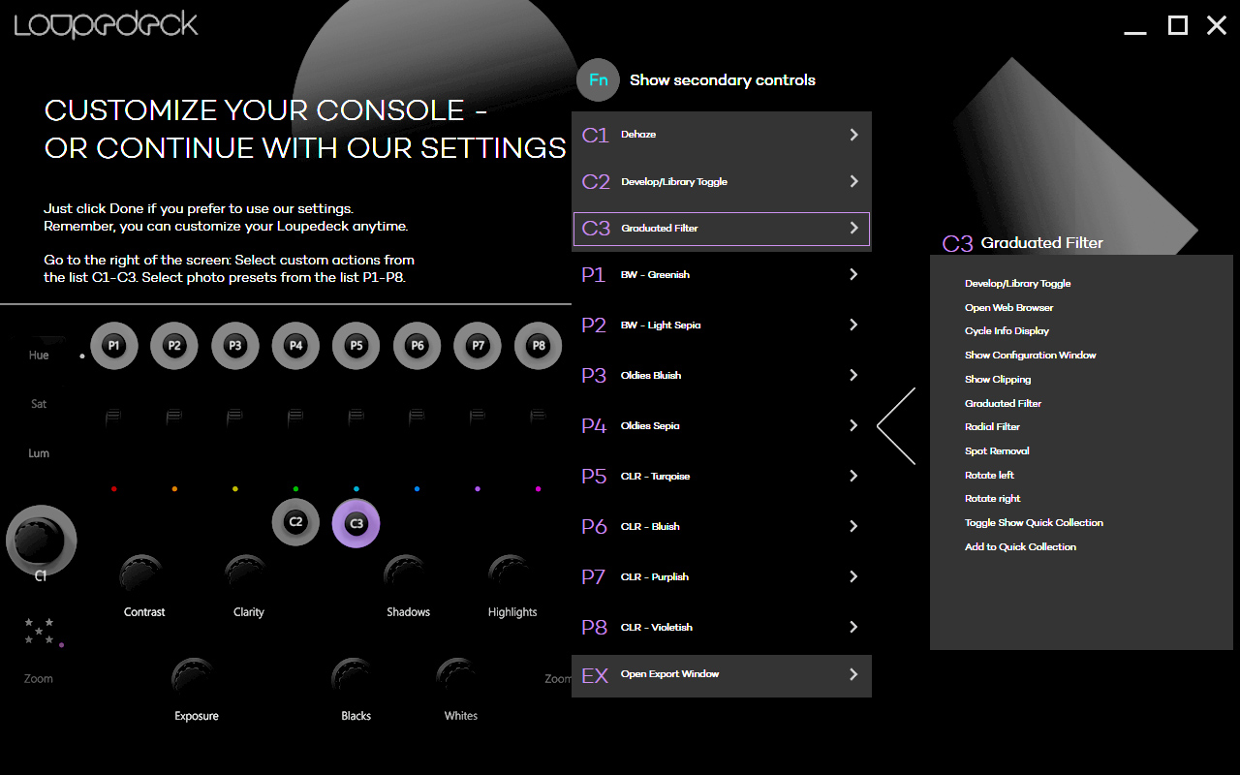The image size is (1240, 775).
Task: Click the Exposure dial knob
Action: pos(194,677)
